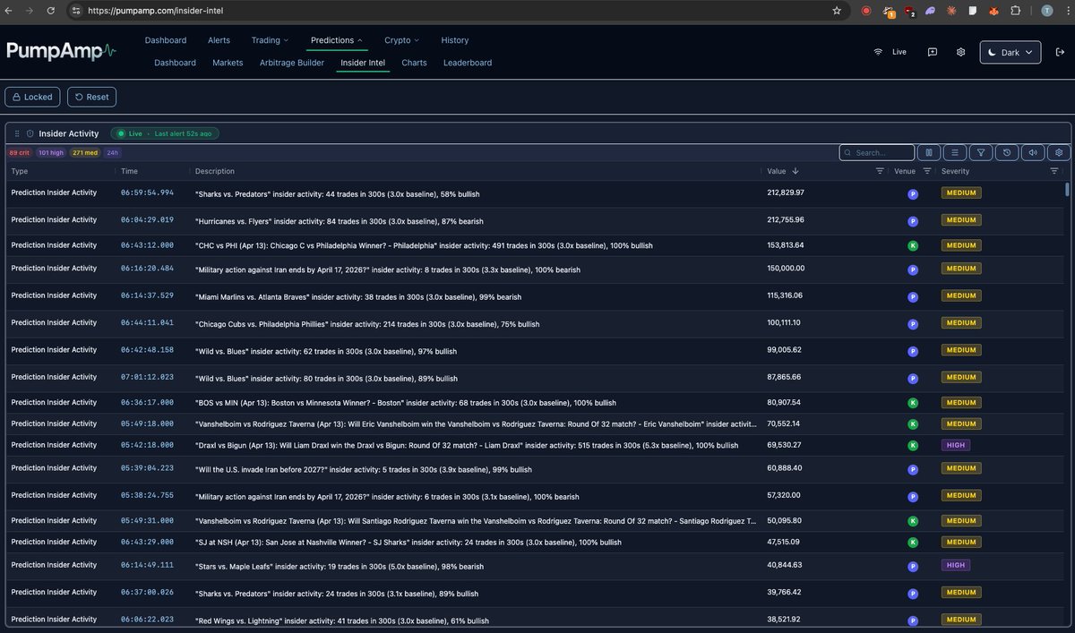Open the alert history clock icon
This screenshot has width=1075, height=633.
pyautogui.click(x=1008, y=152)
